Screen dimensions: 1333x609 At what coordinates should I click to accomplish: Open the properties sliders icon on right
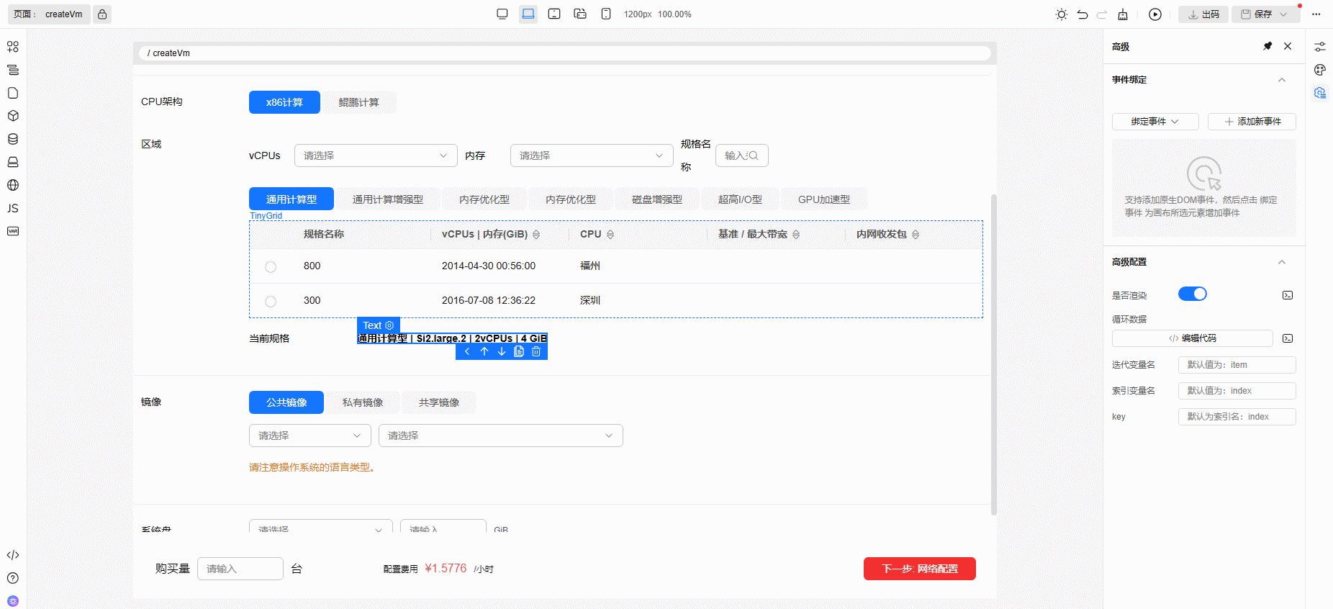[1320, 47]
